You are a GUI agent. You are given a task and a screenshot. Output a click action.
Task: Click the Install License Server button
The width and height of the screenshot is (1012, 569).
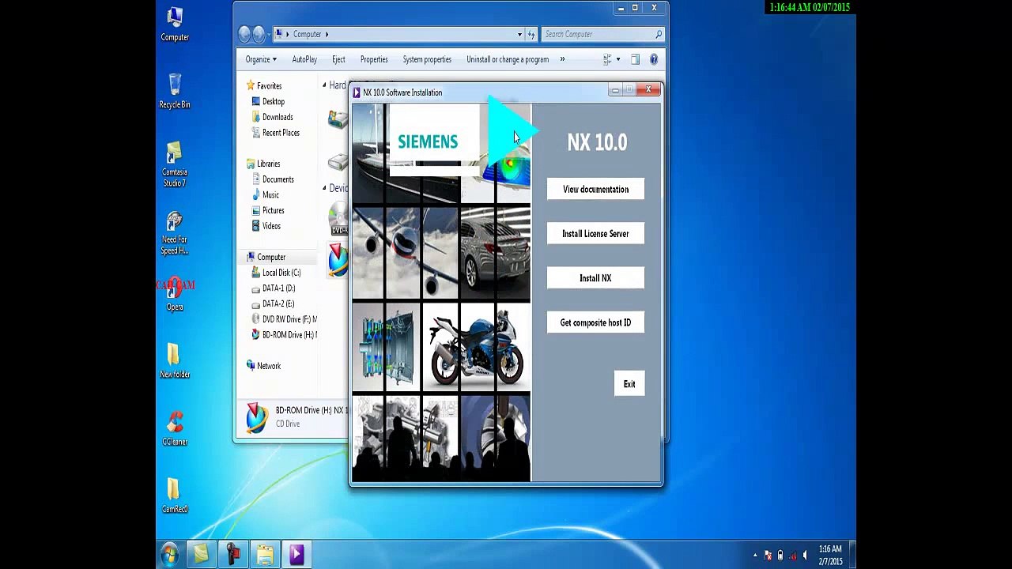click(x=595, y=234)
